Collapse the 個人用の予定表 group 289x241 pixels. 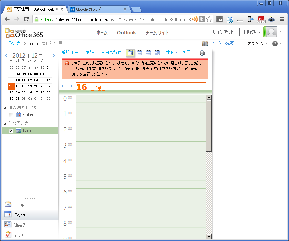point(5,108)
